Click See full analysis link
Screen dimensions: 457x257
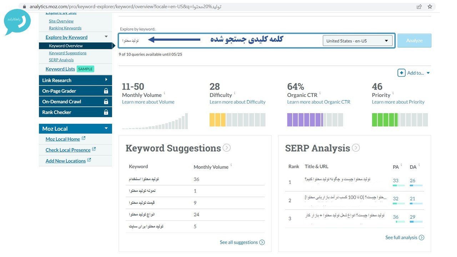405,237
